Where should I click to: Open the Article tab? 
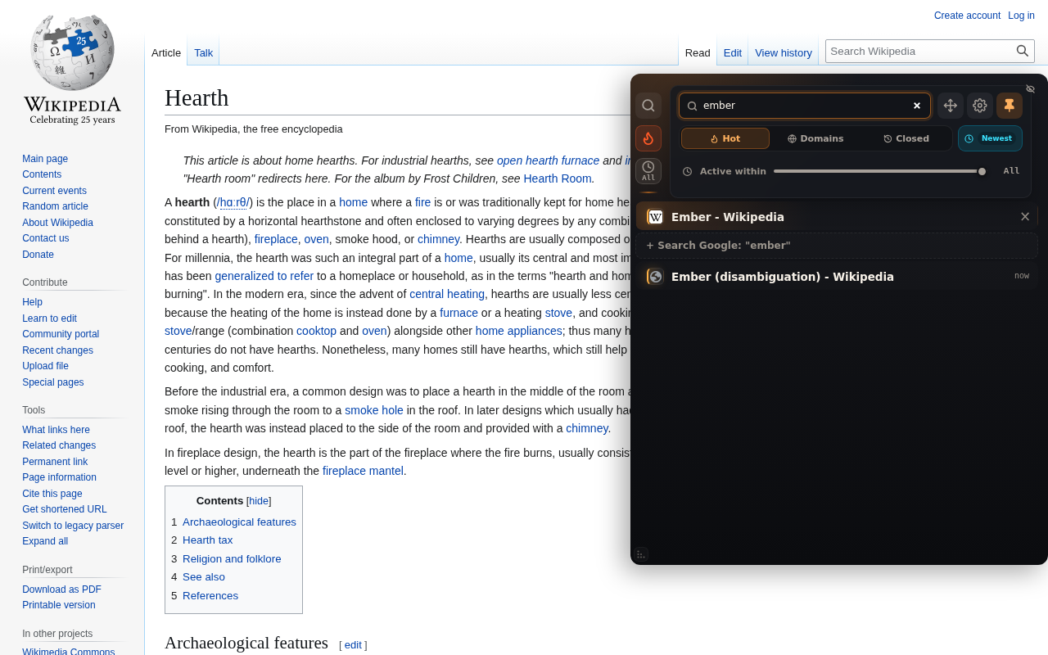point(166,52)
